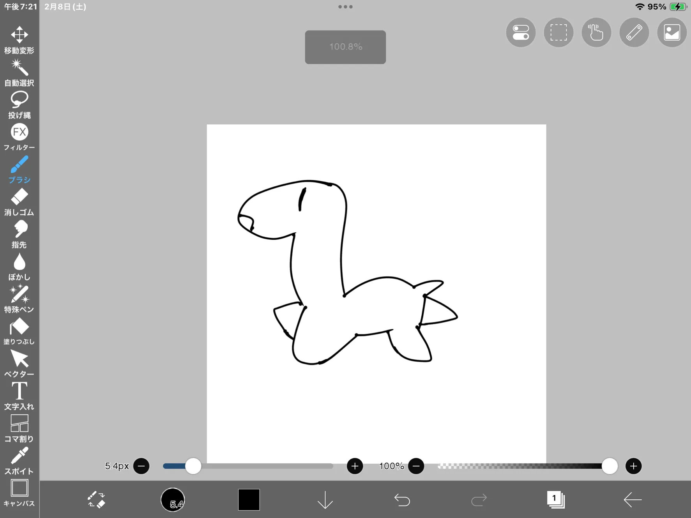Select the Frame Divider (コマ割り) tool

pyautogui.click(x=19, y=429)
